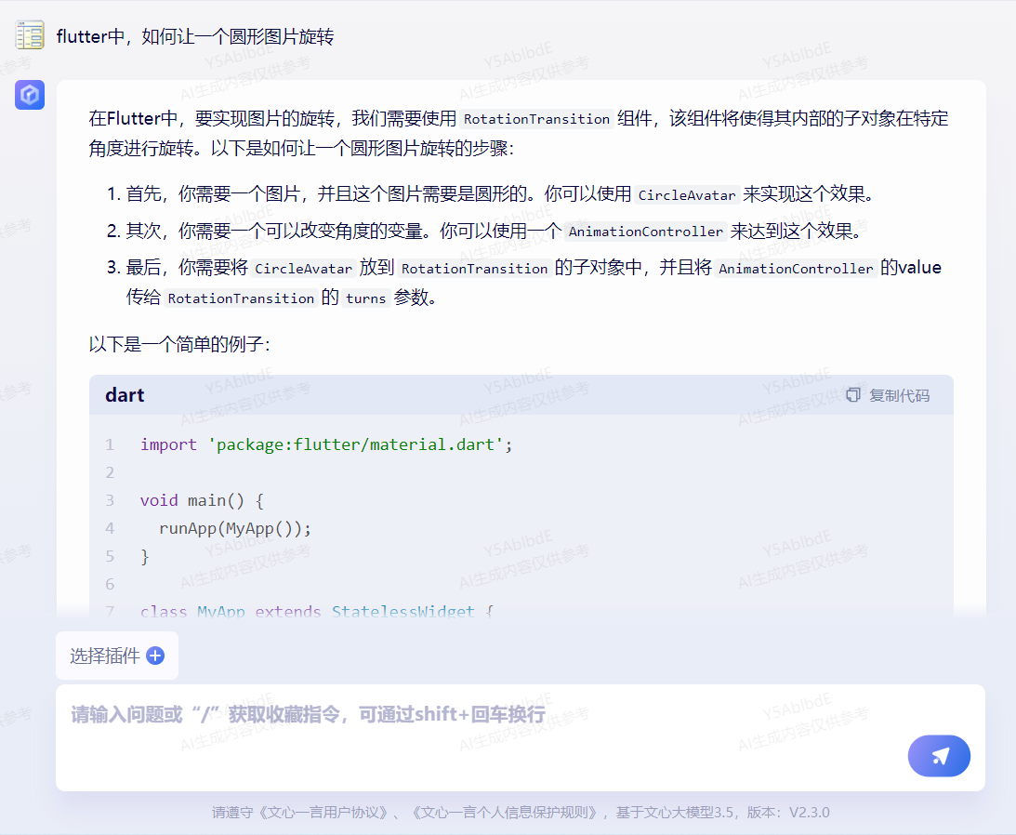Click AnimationController inline code in step 2
The height and width of the screenshot is (835, 1016).
[x=645, y=232]
